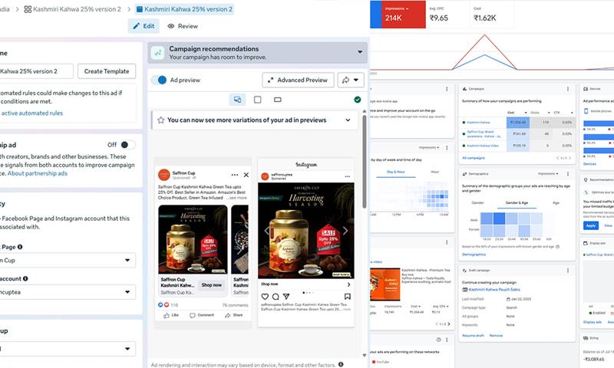This screenshot has width=614, height=368.
Task: Open the Review tab
Action: click(x=183, y=26)
